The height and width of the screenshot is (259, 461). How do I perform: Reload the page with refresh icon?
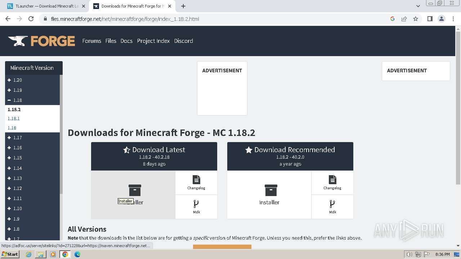click(x=31, y=19)
